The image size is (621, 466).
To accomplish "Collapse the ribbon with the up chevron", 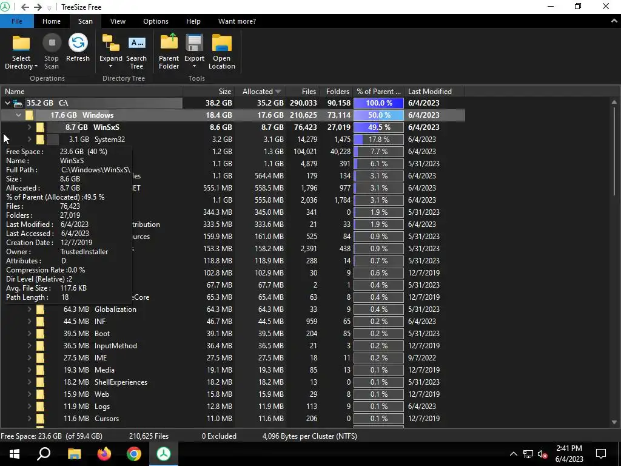I will tap(614, 21).
